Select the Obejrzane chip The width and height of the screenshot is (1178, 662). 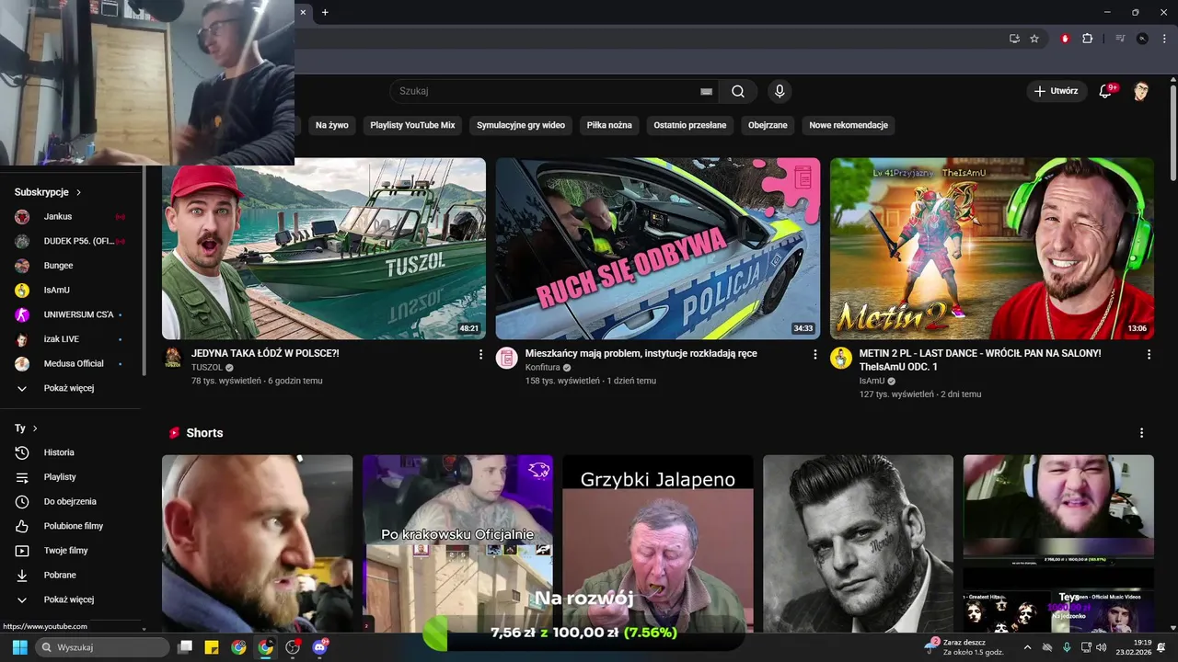pos(768,125)
